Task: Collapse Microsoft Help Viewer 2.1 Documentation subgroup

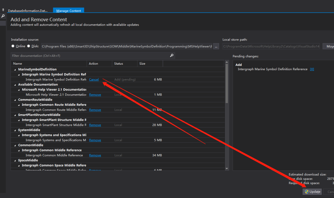Action: pos(19,90)
